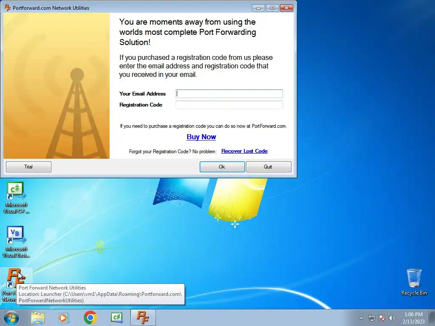Open the Recycle Bin
The image size is (435, 326).
coord(414,282)
